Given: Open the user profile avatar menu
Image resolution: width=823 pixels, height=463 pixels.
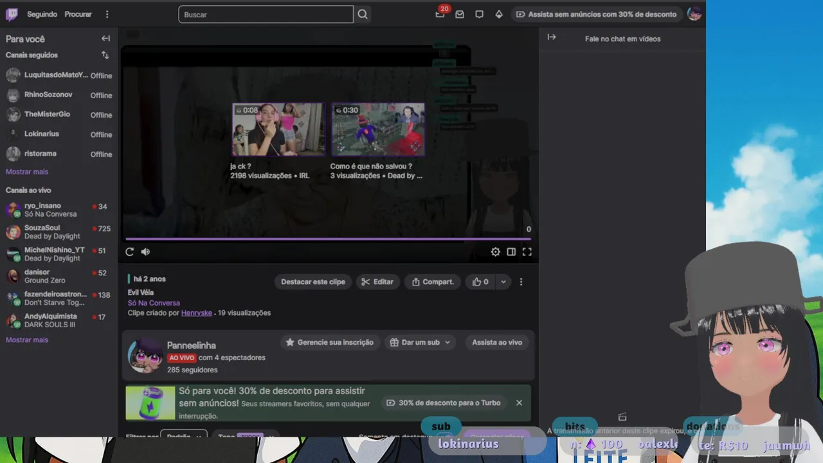Looking at the screenshot, I should (x=694, y=14).
